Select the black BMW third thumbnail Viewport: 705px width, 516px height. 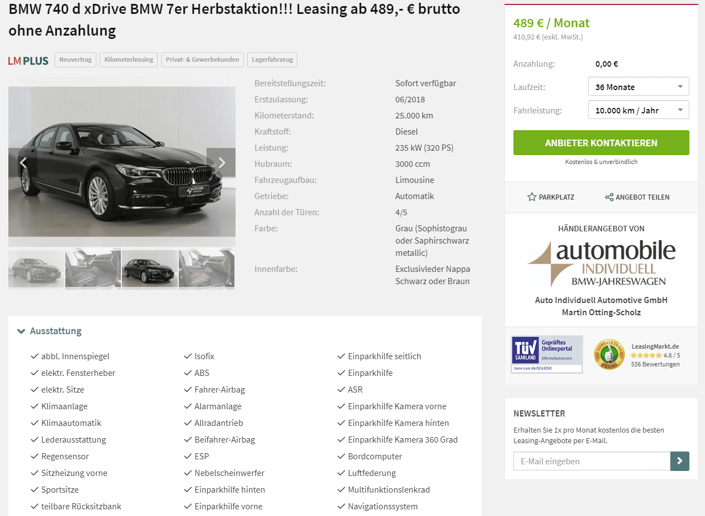[x=150, y=270]
